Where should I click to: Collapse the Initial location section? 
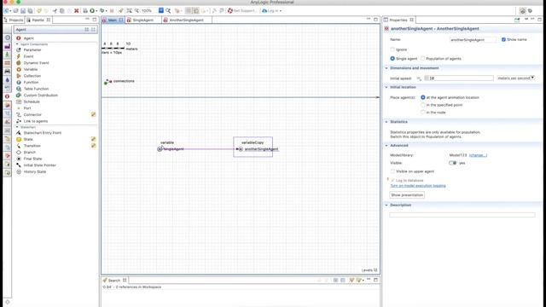(386, 87)
